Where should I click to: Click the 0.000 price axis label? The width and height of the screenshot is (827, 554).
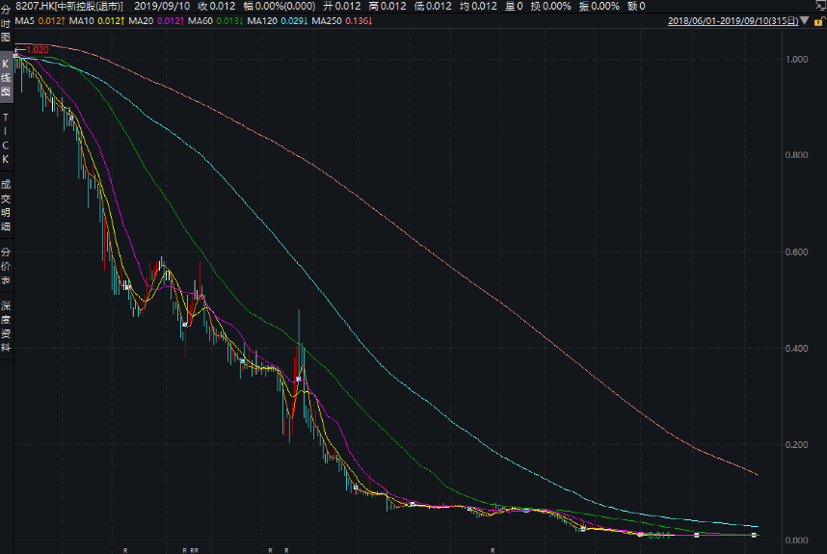[797, 541]
